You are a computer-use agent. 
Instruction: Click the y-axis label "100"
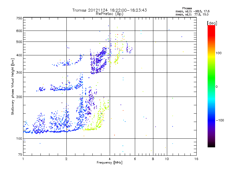tap(19, 139)
